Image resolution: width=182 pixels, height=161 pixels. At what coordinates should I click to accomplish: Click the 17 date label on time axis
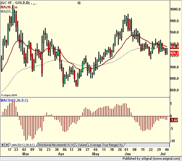pyautogui.click(x=9, y=149)
